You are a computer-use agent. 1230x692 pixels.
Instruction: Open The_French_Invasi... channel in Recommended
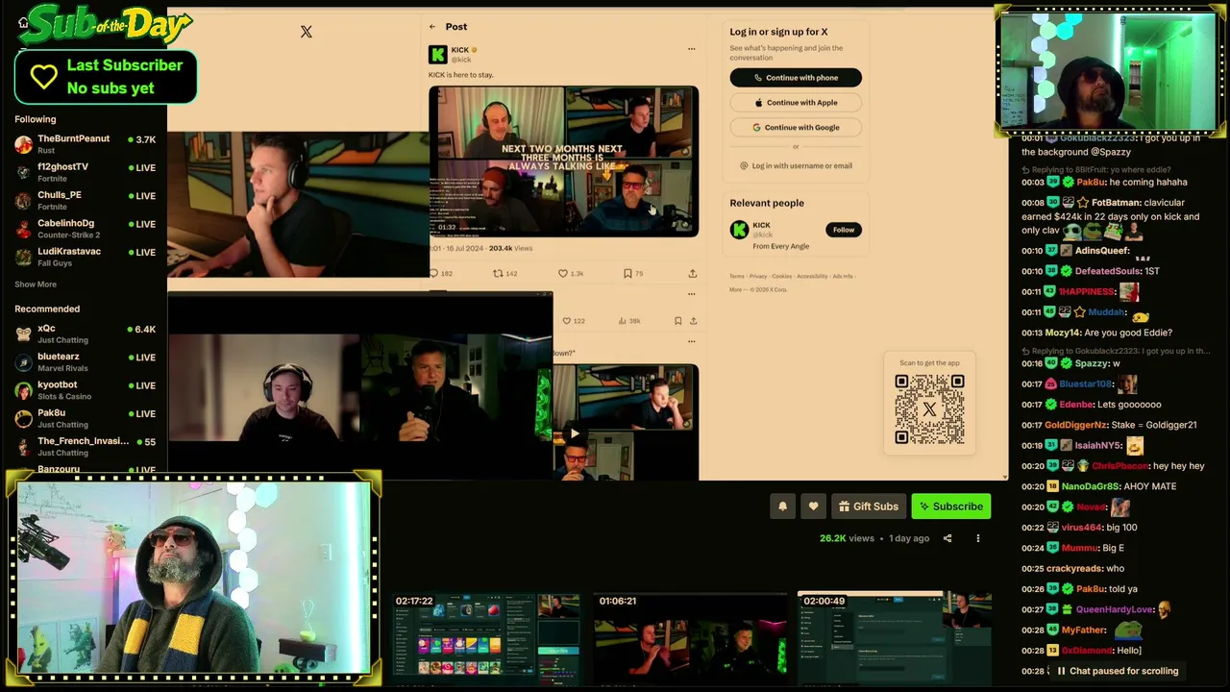point(85,447)
